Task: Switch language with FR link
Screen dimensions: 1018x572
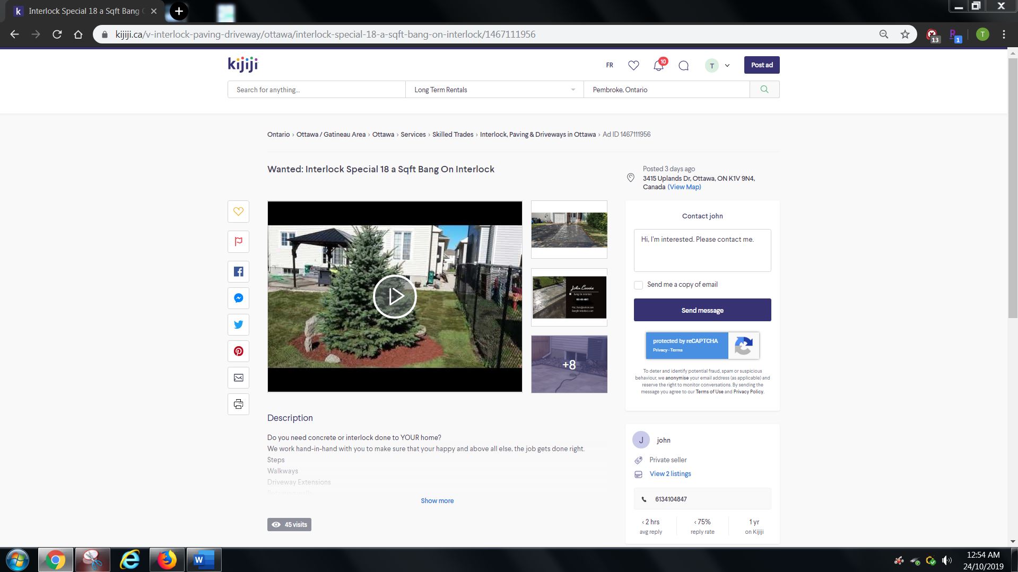Action: 610,65
